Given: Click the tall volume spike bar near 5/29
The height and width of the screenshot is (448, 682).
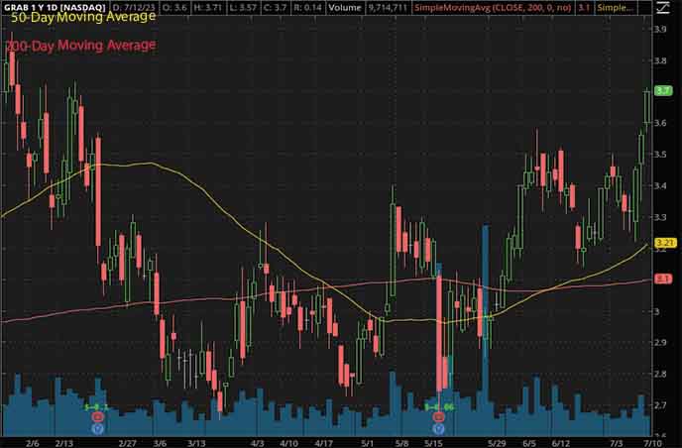Looking at the screenshot, I should click(x=486, y=330).
